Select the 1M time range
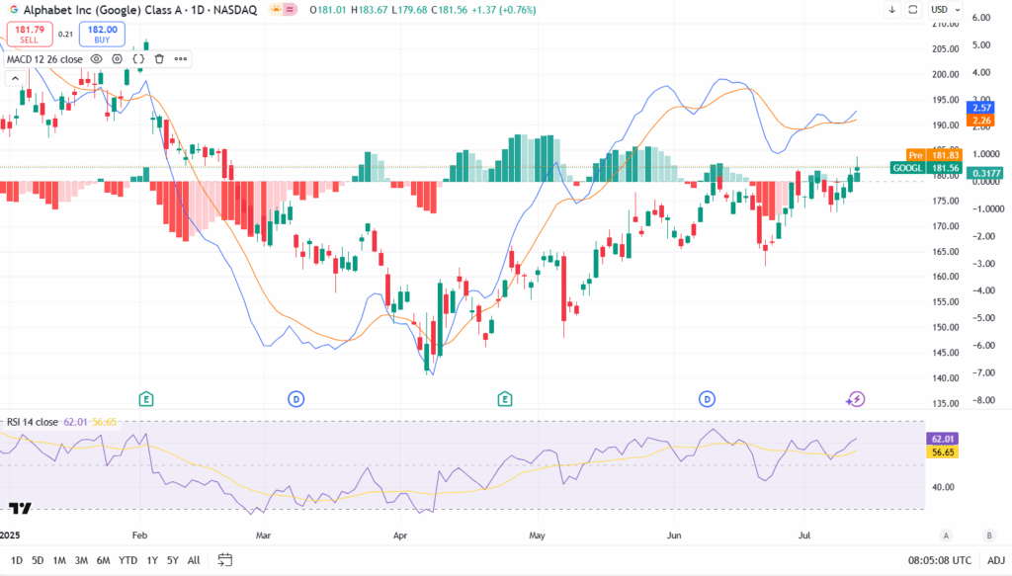This screenshot has height=576, width=1012. pyautogui.click(x=59, y=560)
